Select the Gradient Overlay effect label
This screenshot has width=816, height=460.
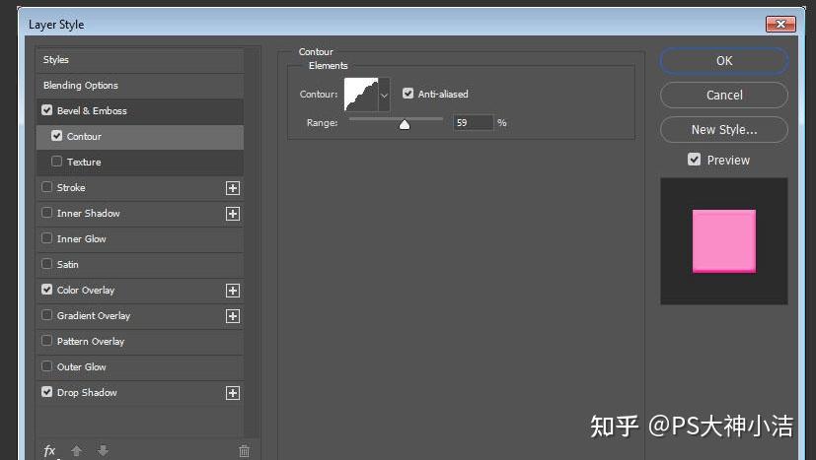[94, 315]
